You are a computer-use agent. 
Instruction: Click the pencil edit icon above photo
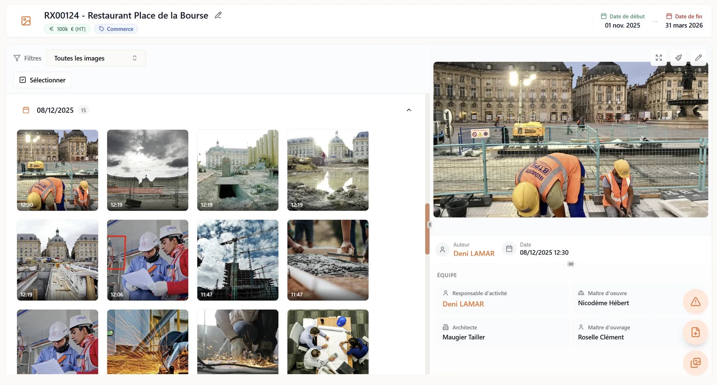[x=698, y=58]
